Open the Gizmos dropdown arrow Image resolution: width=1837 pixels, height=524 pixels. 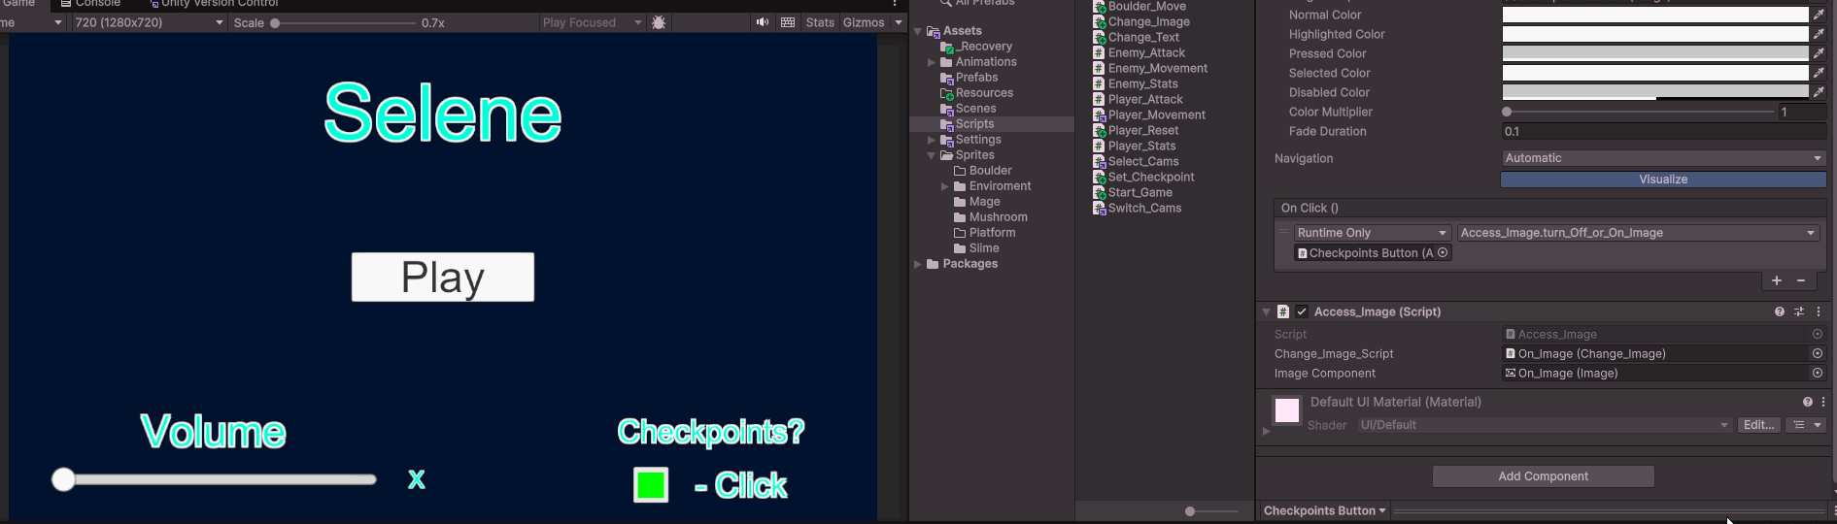point(899,22)
